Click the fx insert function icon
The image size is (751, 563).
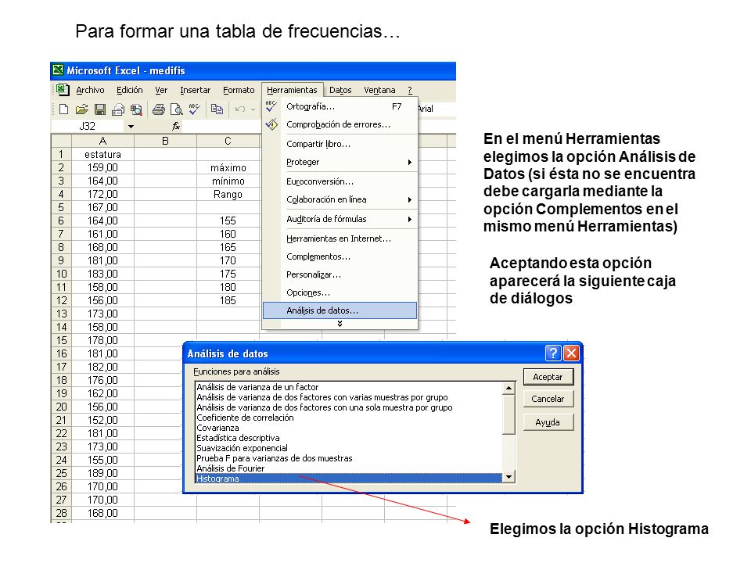(176, 126)
